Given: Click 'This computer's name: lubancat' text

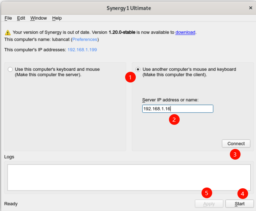Looking at the screenshot, I should pos(37,40).
